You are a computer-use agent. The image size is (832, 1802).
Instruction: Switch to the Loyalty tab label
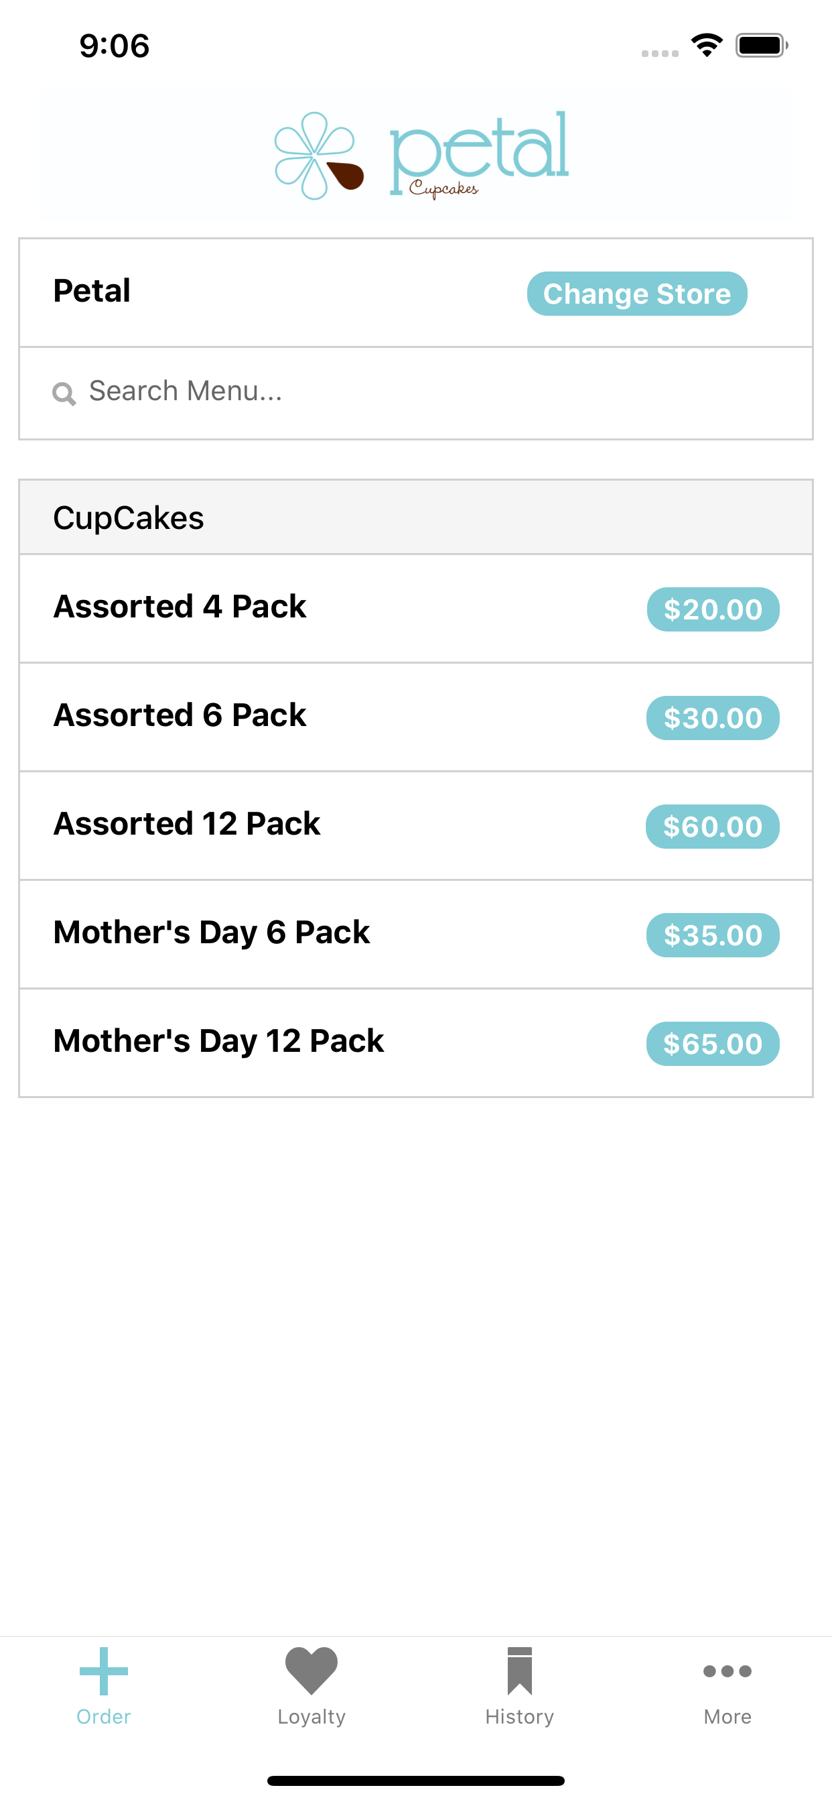311,1717
